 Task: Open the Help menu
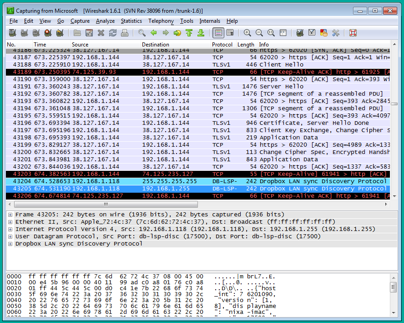[x=232, y=21]
